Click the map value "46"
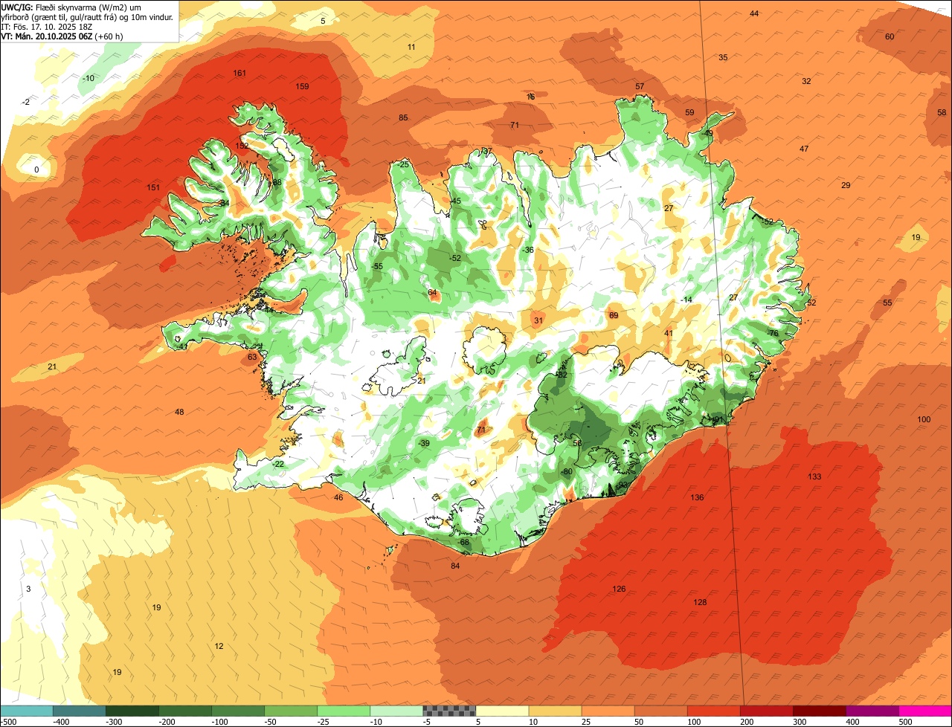The width and height of the screenshot is (952, 727). 338,497
